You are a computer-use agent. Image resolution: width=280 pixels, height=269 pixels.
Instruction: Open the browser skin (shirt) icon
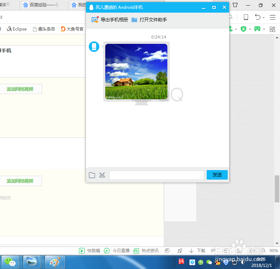click(235, 5)
